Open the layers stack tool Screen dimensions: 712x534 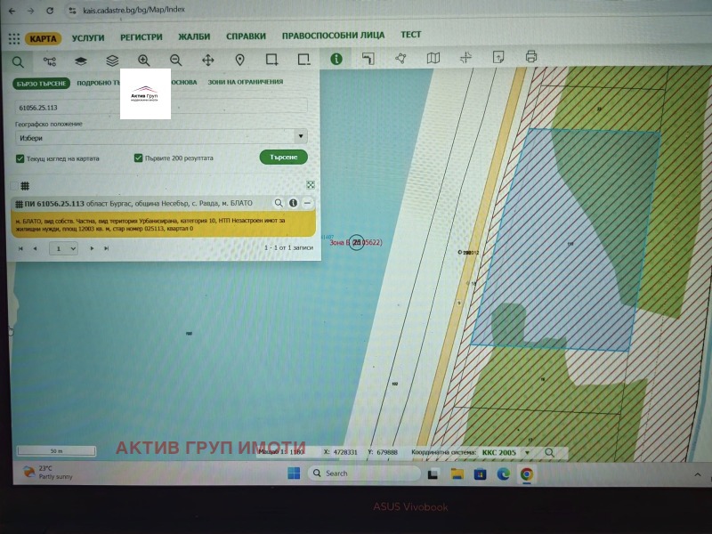112,60
